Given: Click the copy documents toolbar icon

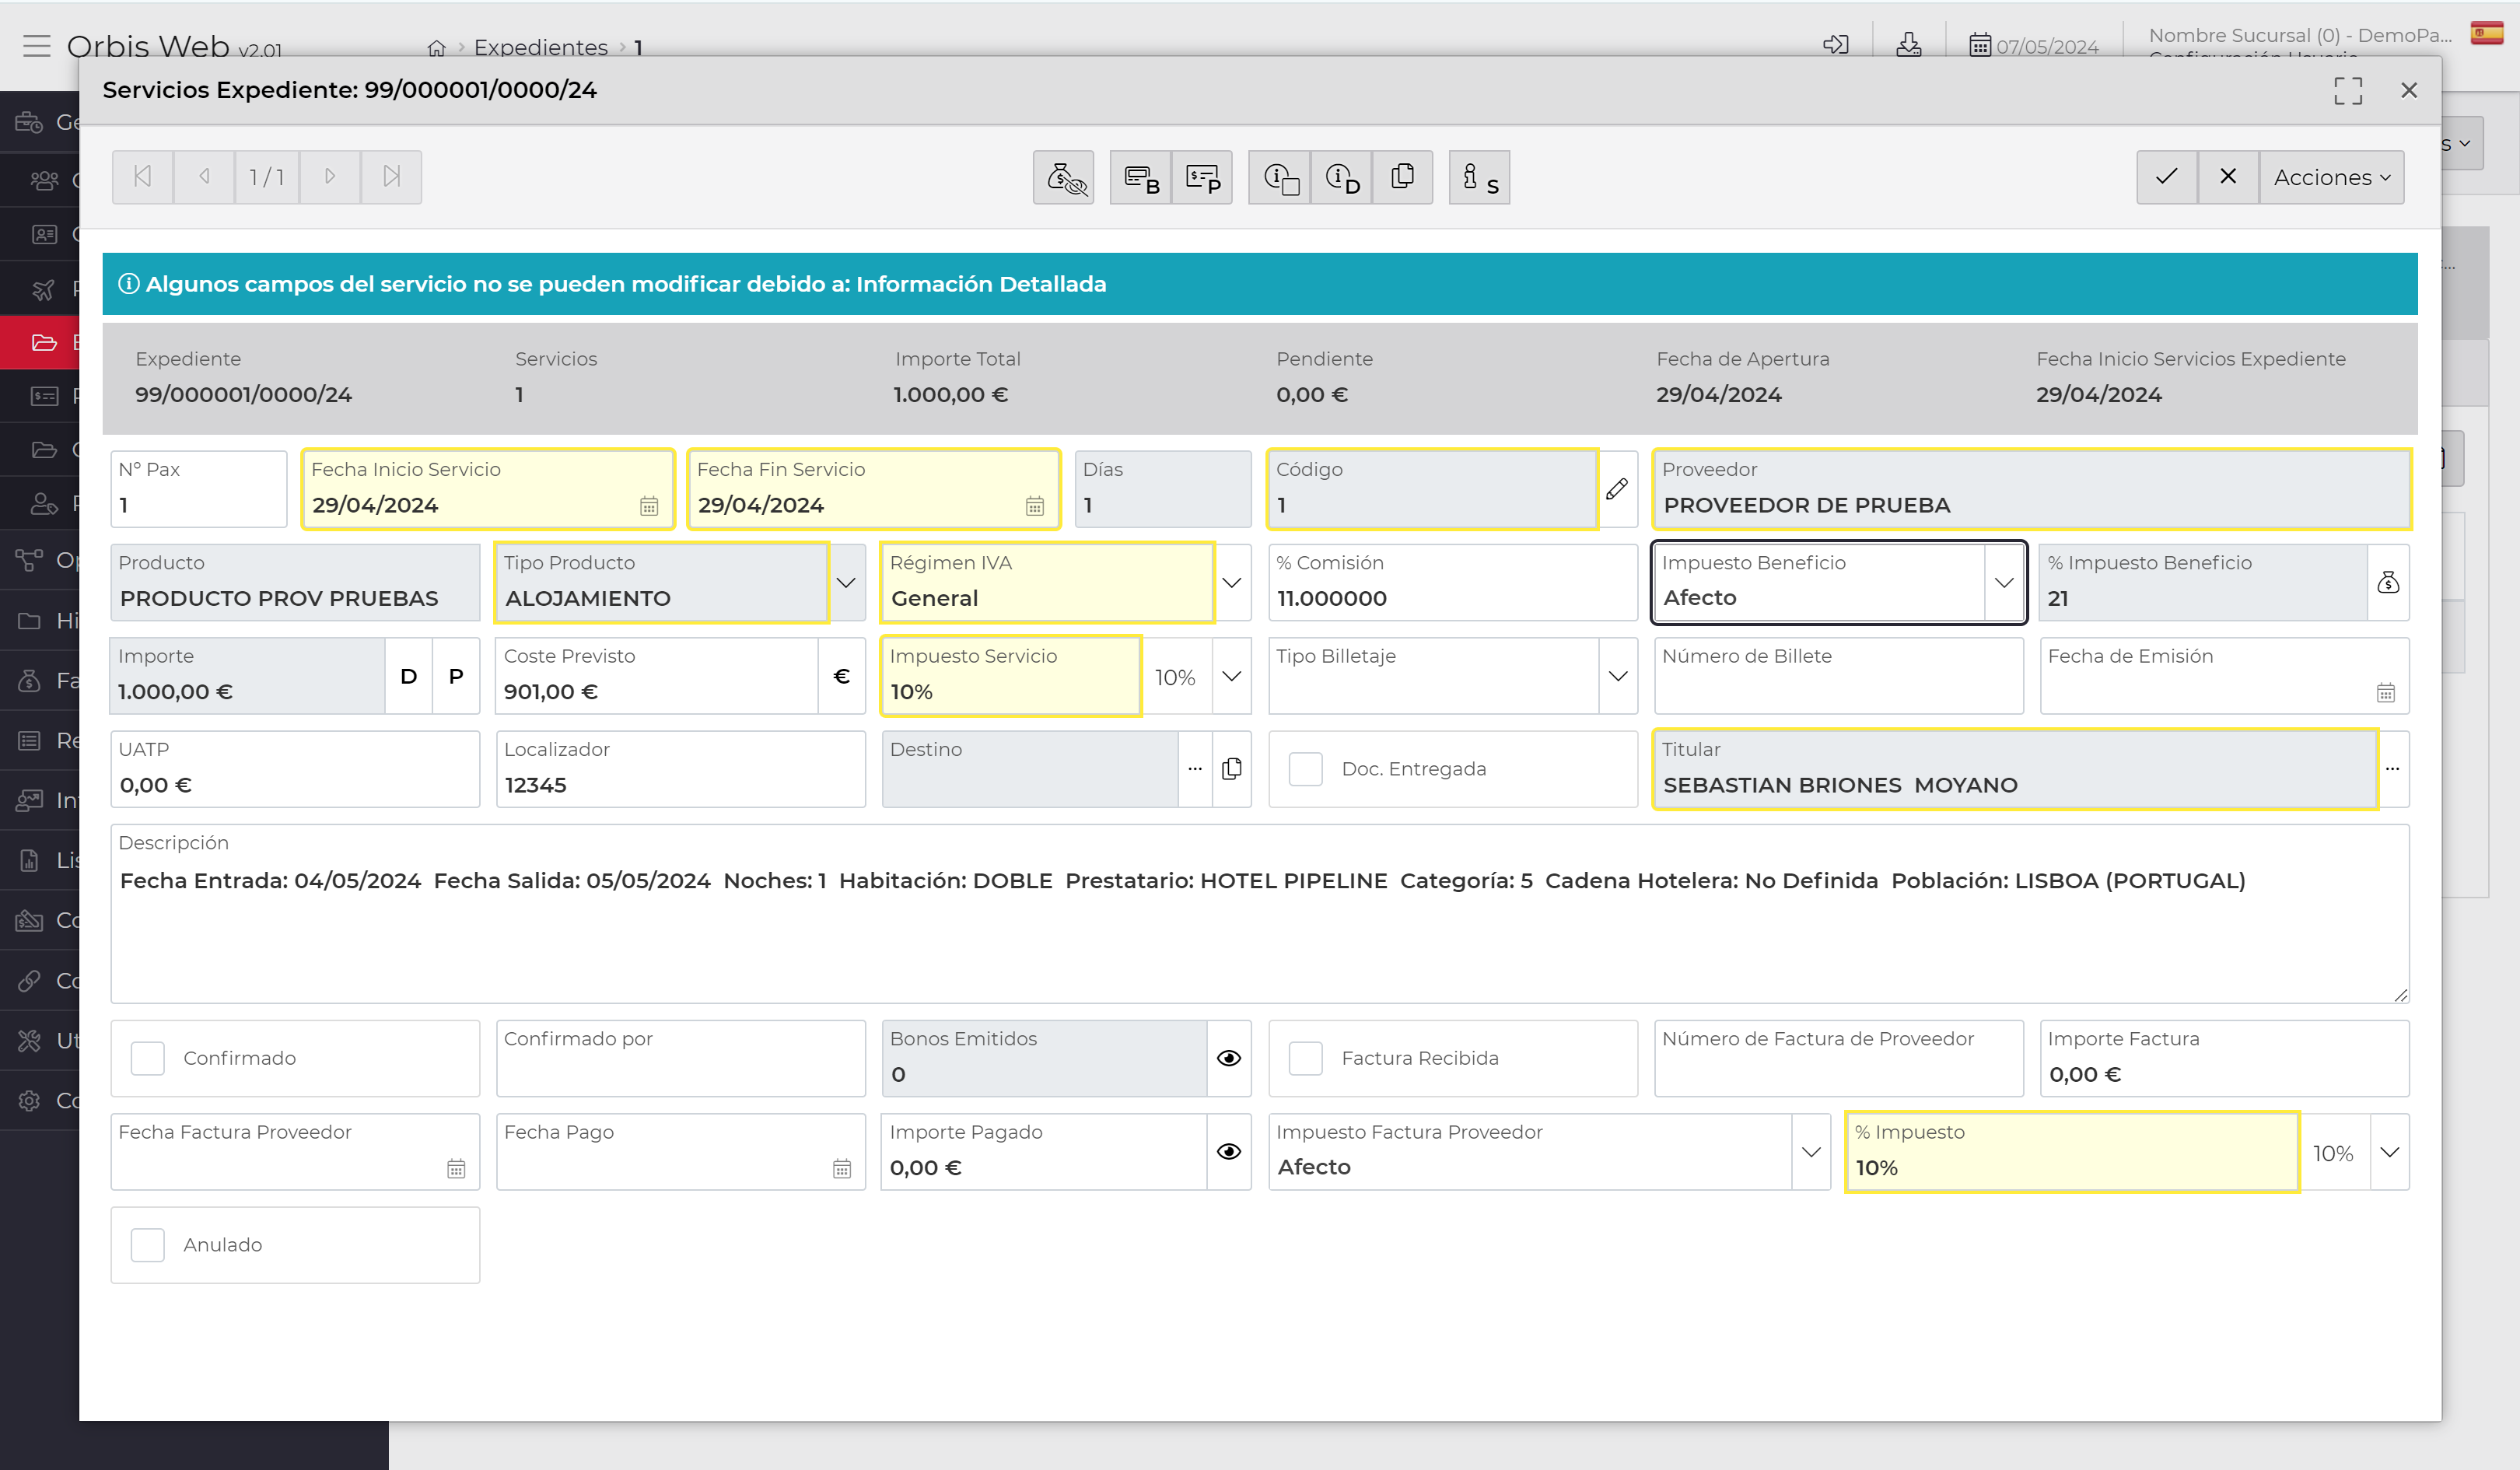Looking at the screenshot, I should [x=1402, y=177].
